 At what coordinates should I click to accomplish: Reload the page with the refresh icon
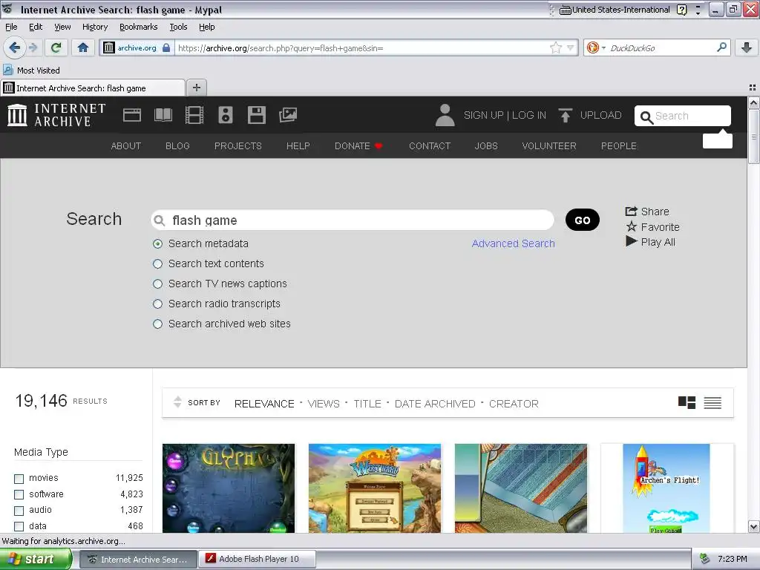(56, 47)
